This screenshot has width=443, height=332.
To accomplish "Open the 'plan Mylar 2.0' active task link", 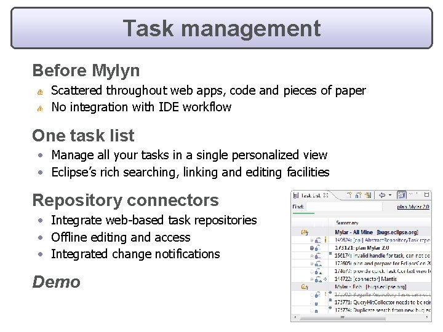I will point(413,207).
